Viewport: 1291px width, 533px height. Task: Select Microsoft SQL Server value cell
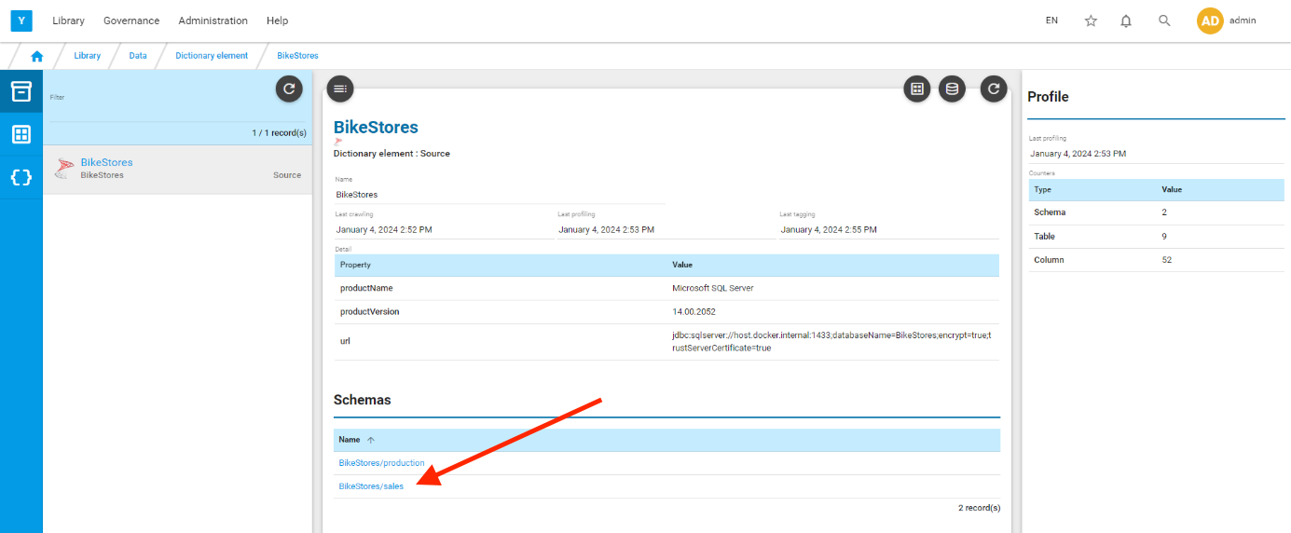712,288
